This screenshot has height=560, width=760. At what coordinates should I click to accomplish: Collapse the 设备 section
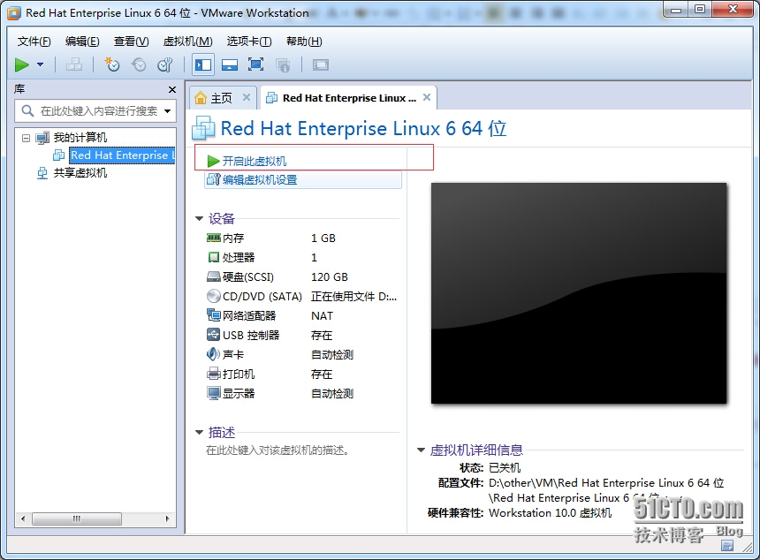click(199, 219)
